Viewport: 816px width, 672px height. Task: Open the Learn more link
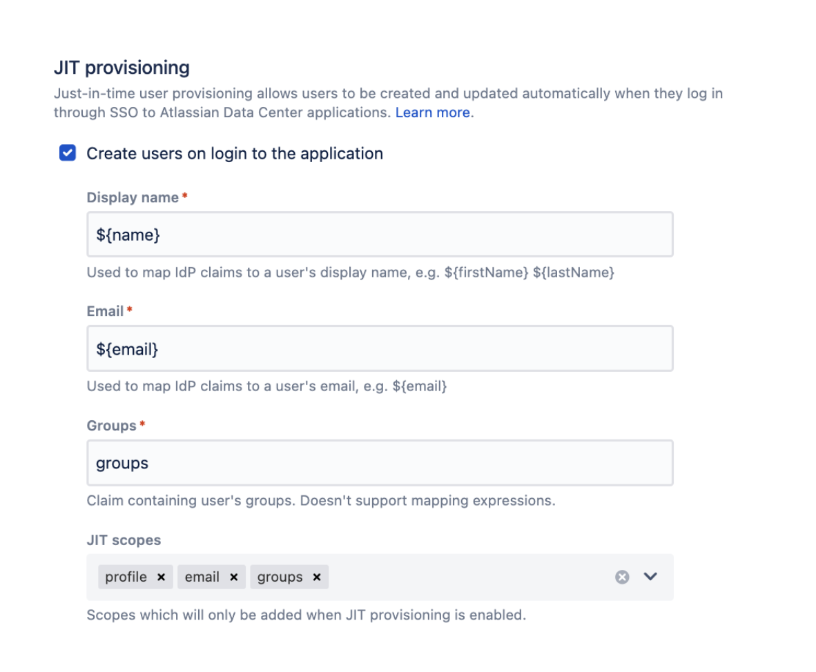pos(432,112)
